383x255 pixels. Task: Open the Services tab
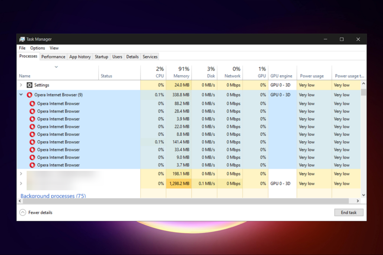point(150,57)
